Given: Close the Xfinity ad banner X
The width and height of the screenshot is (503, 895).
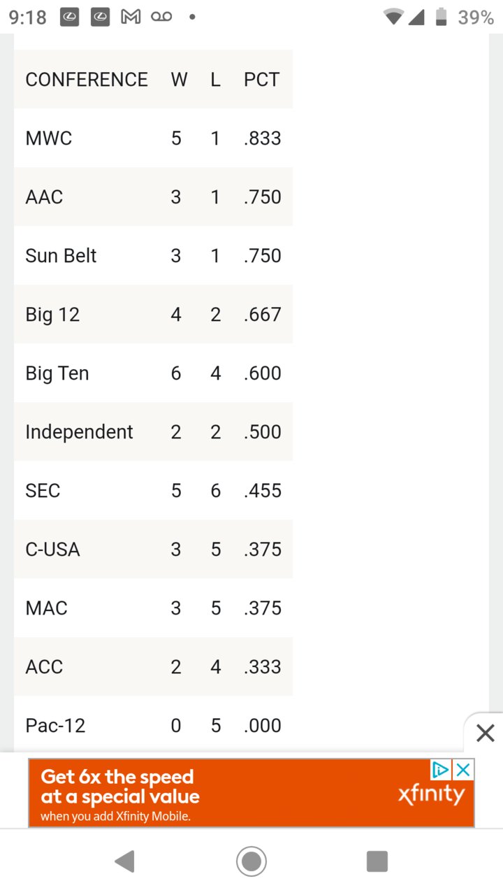Looking at the screenshot, I should click(x=463, y=770).
